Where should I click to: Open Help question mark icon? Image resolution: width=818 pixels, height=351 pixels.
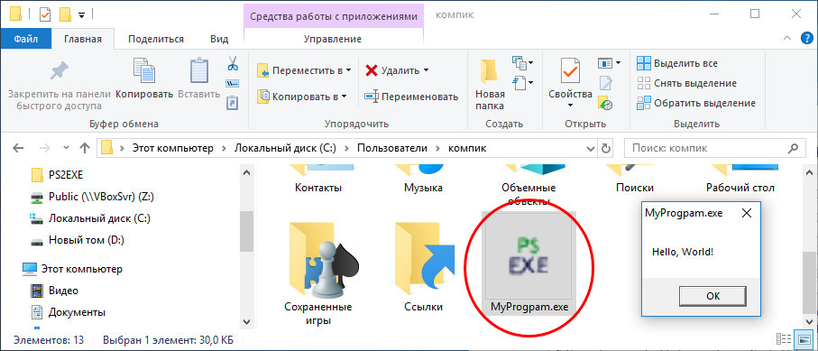tap(806, 39)
